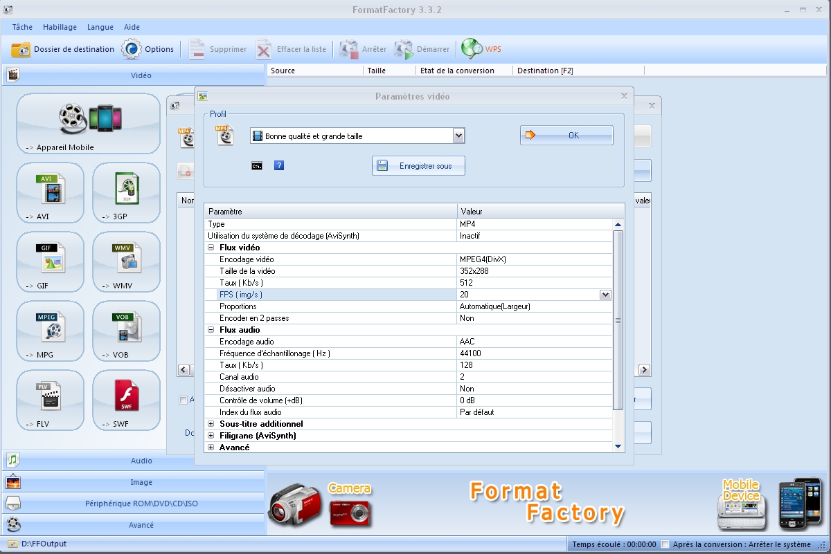
Task: Select the 352x288 video size value
Action: point(474,271)
